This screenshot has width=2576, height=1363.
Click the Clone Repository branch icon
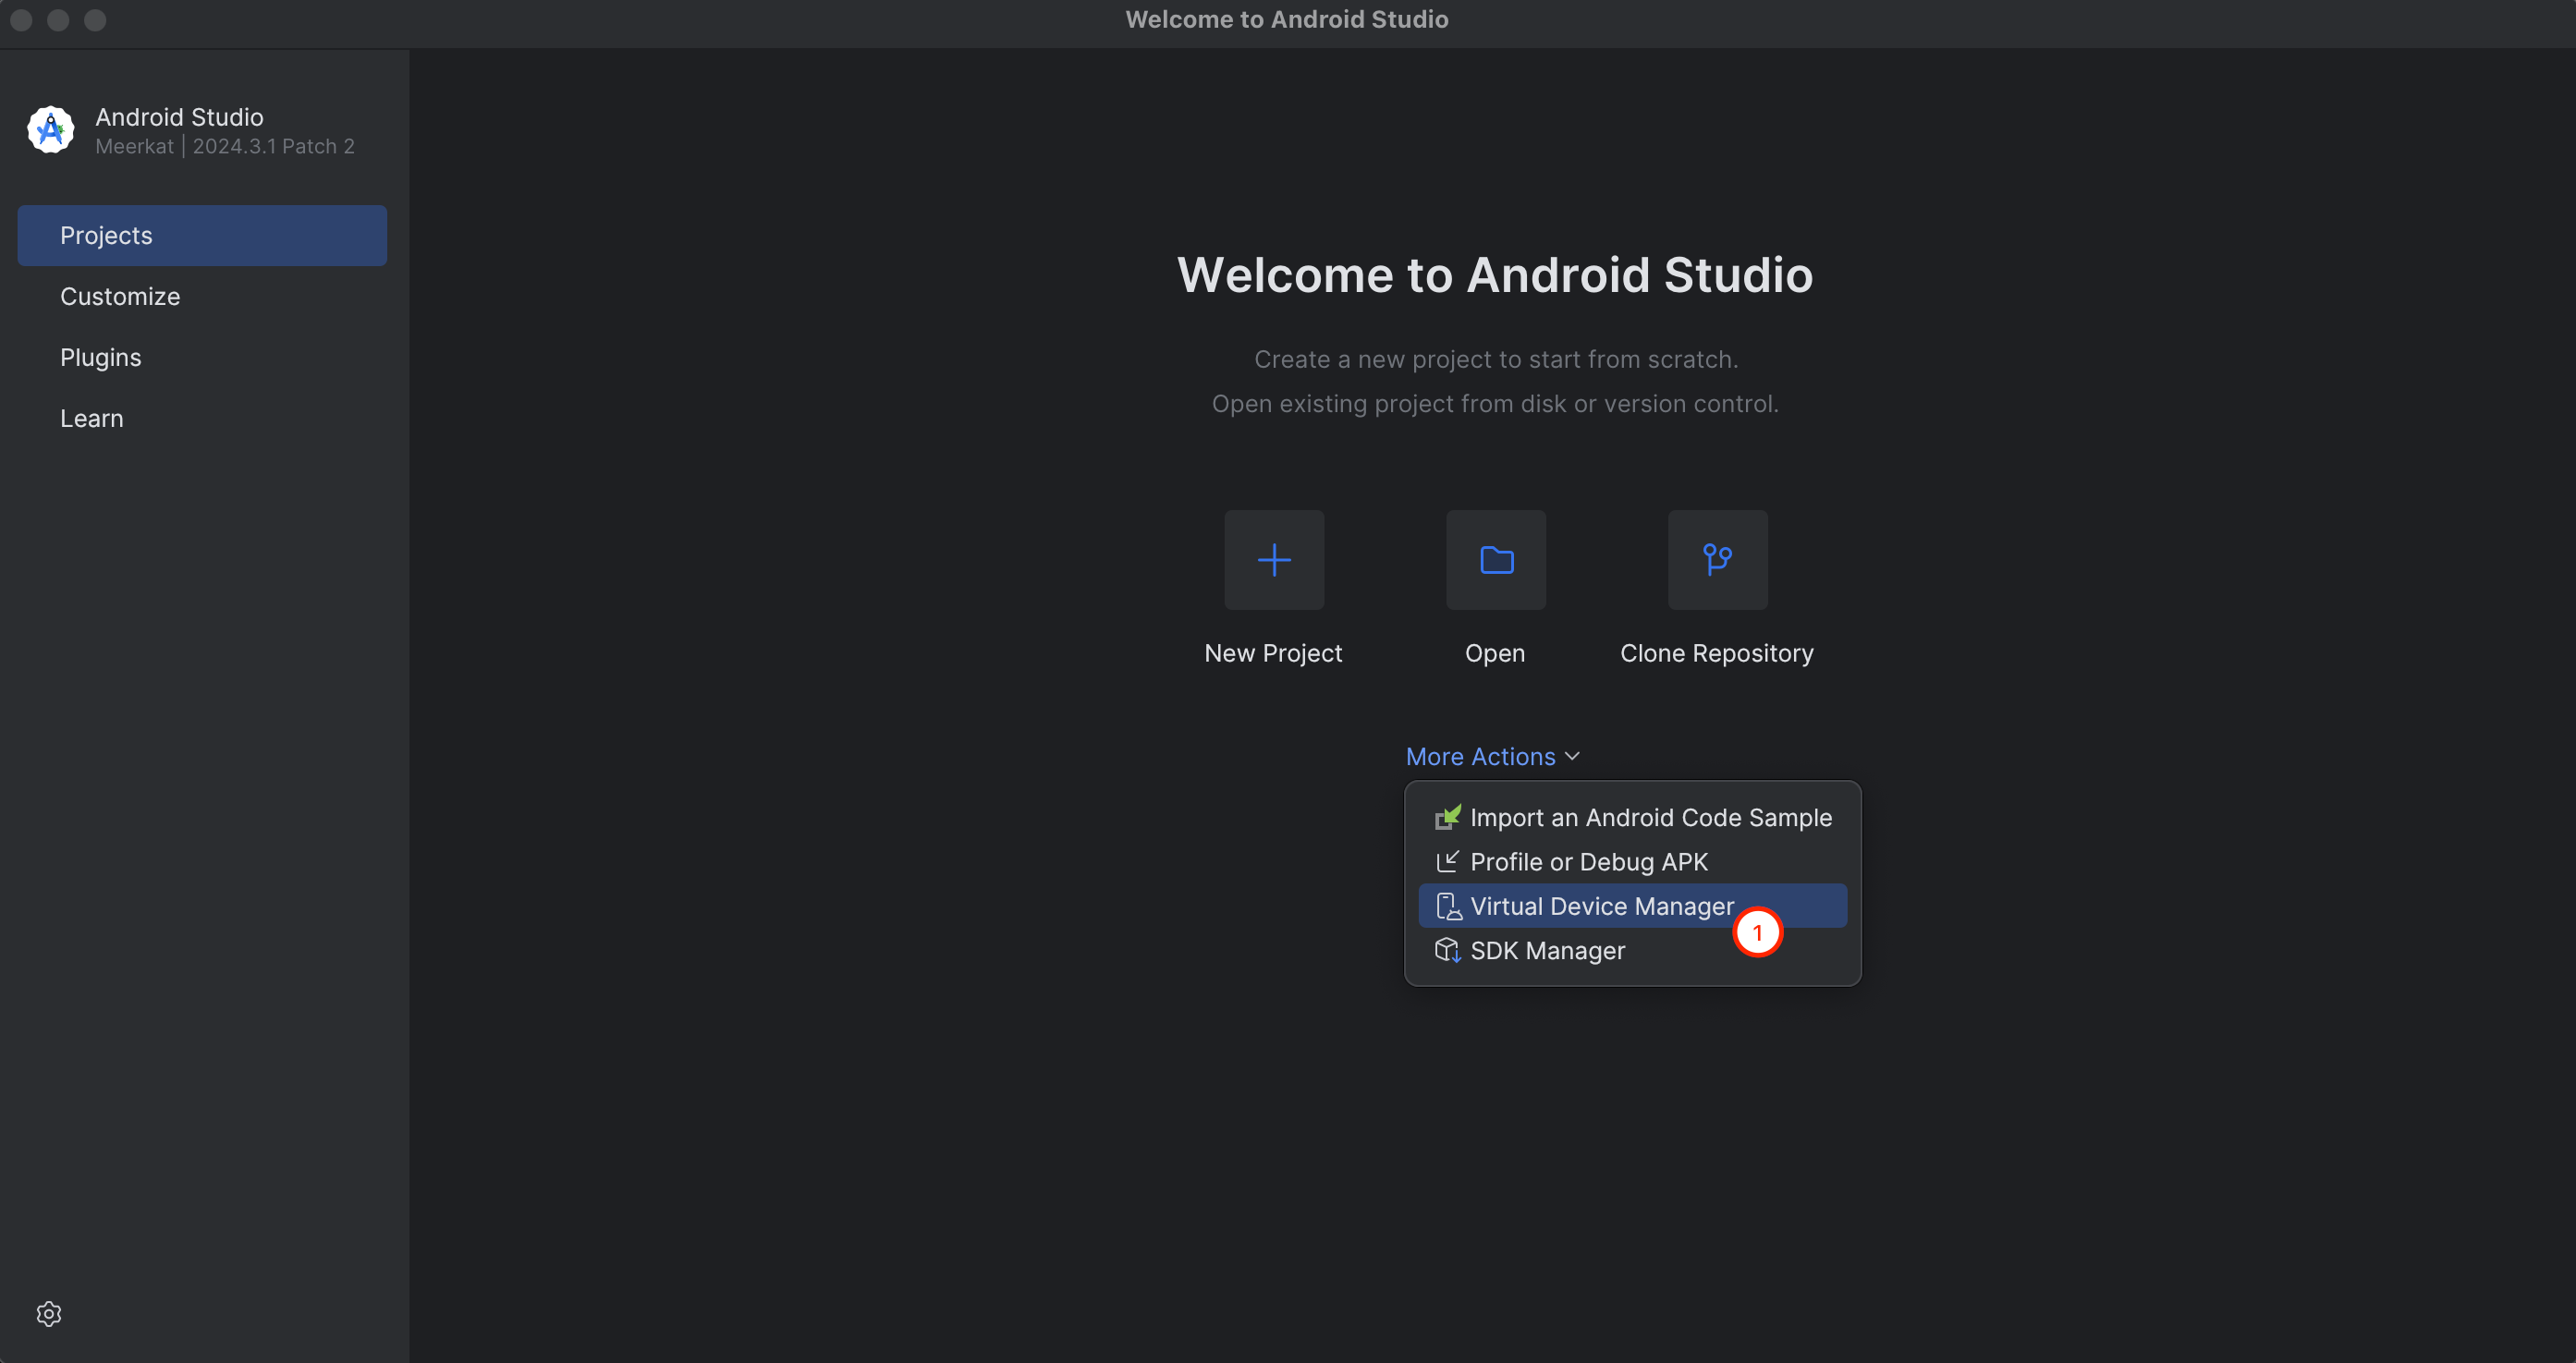(x=1717, y=560)
